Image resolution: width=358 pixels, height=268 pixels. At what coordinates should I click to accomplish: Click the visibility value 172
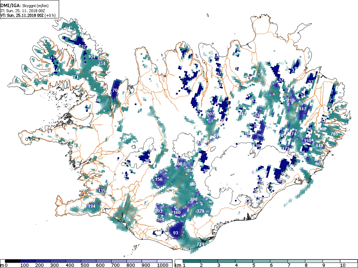(x=286, y=149)
